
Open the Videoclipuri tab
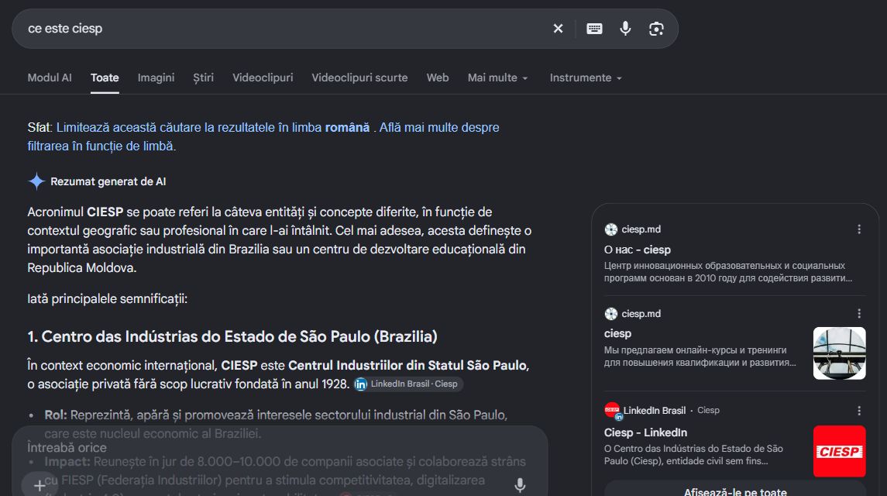263,77
